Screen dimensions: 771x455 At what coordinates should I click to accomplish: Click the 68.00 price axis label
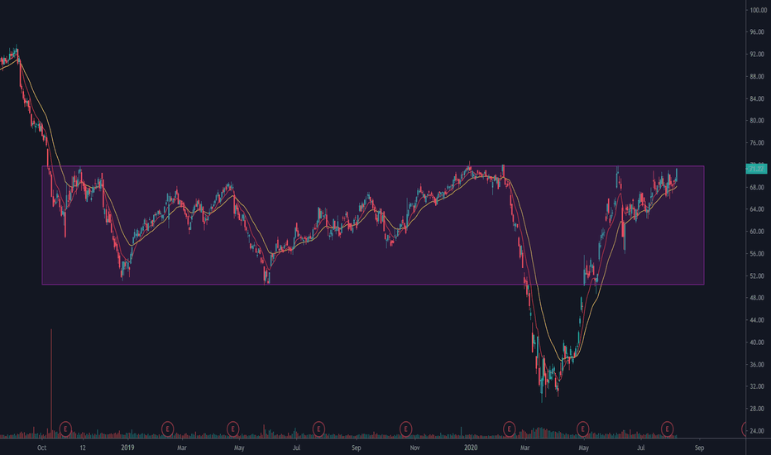click(757, 187)
